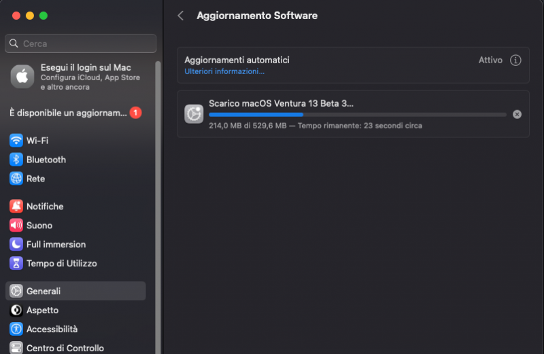The image size is (544, 354).
Task: Select the Rete globe icon
Action: [x=16, y=179]
